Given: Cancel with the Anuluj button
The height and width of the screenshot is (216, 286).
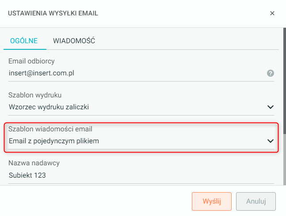Looking at the screenshot, I should click(256, 201).
